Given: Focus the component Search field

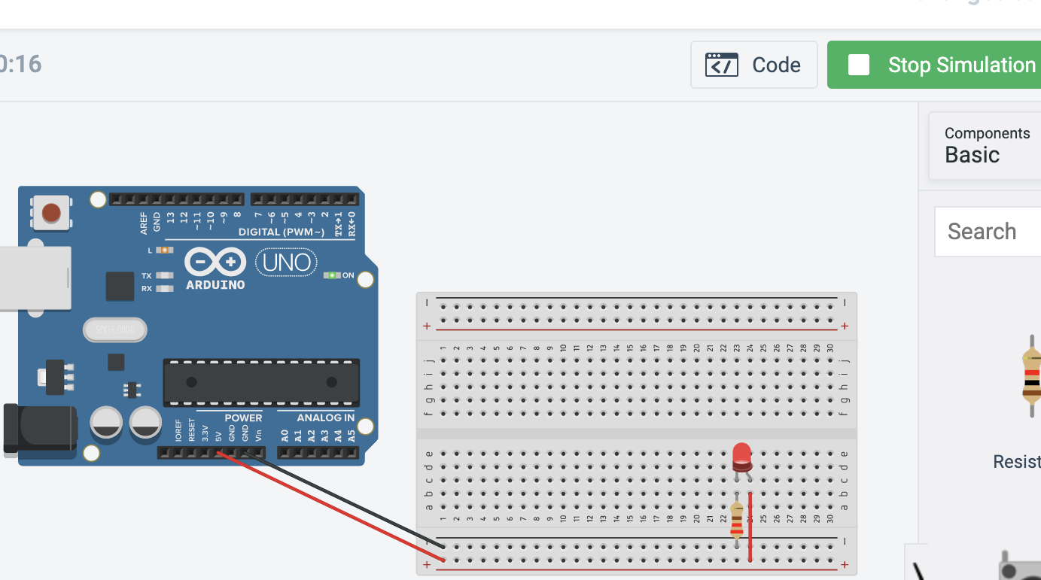Looking at the screenshot, I should point(988,232).
